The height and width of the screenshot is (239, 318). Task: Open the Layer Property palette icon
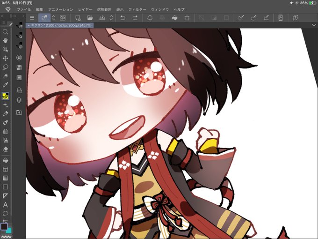[x=19, y=90]
